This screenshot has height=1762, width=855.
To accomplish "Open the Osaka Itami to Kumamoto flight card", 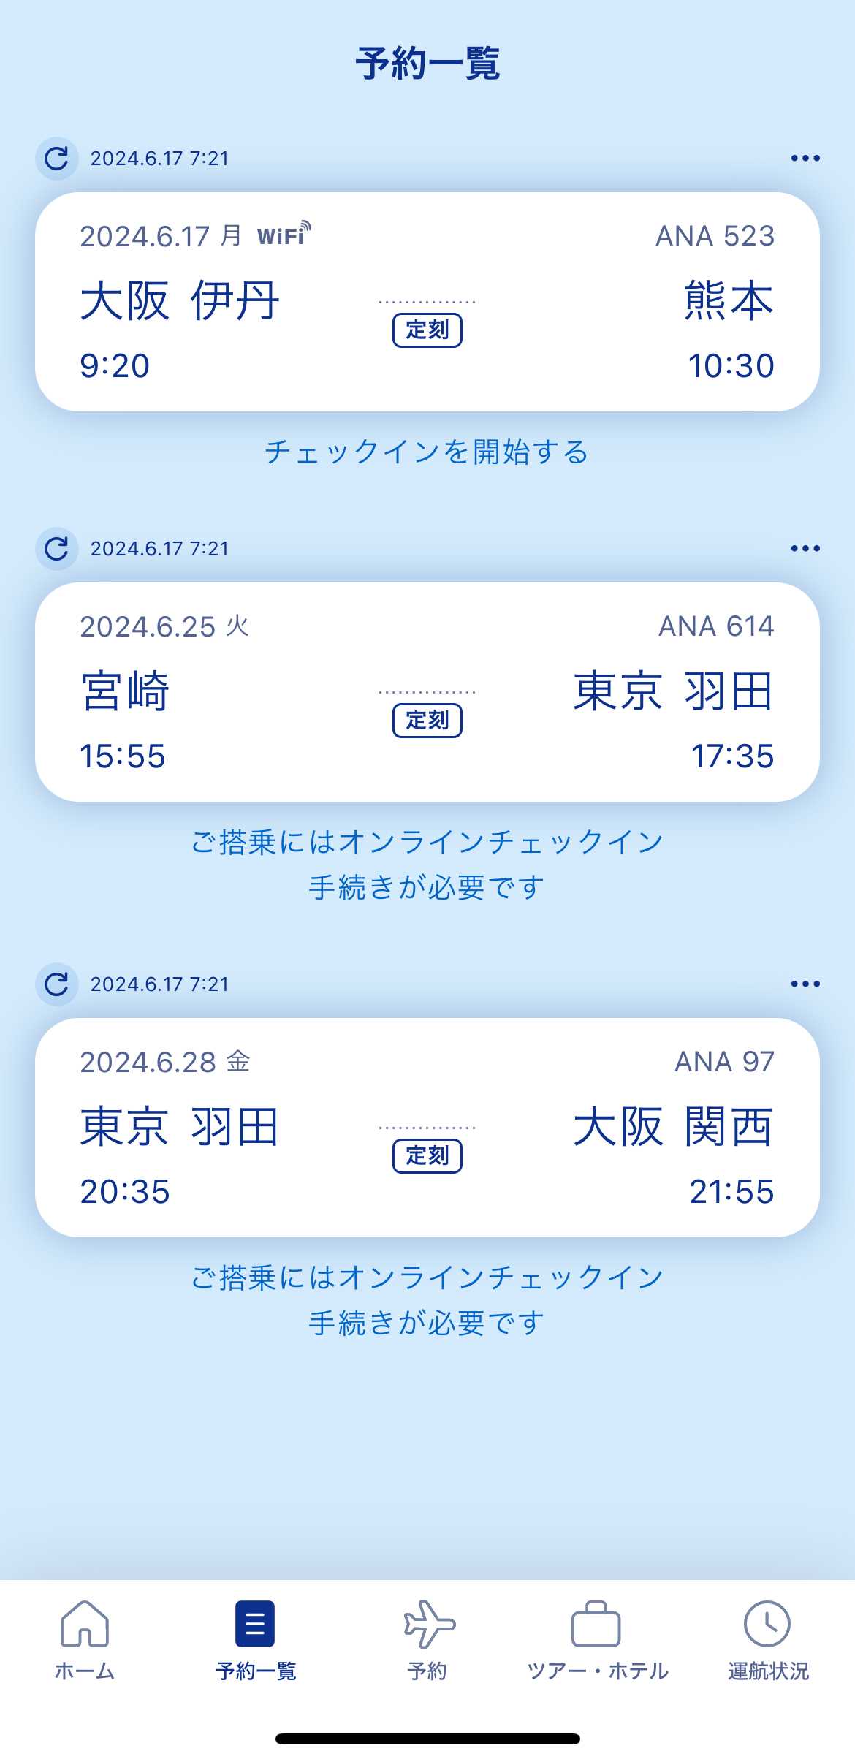I will tap(427, 301).
